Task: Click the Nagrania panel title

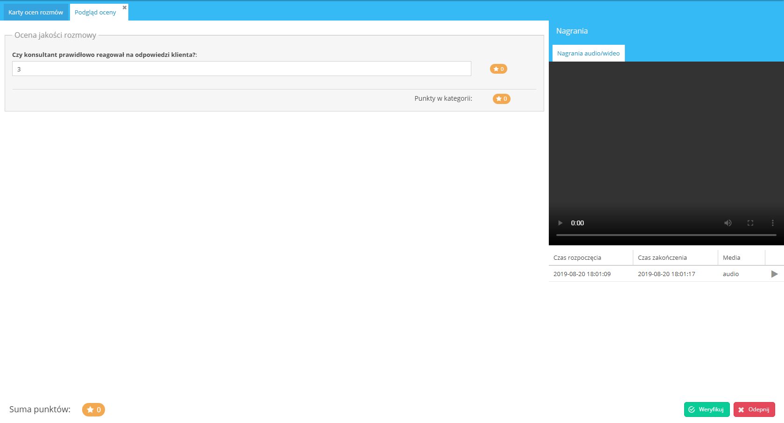Action: click(x=572, y=31)
